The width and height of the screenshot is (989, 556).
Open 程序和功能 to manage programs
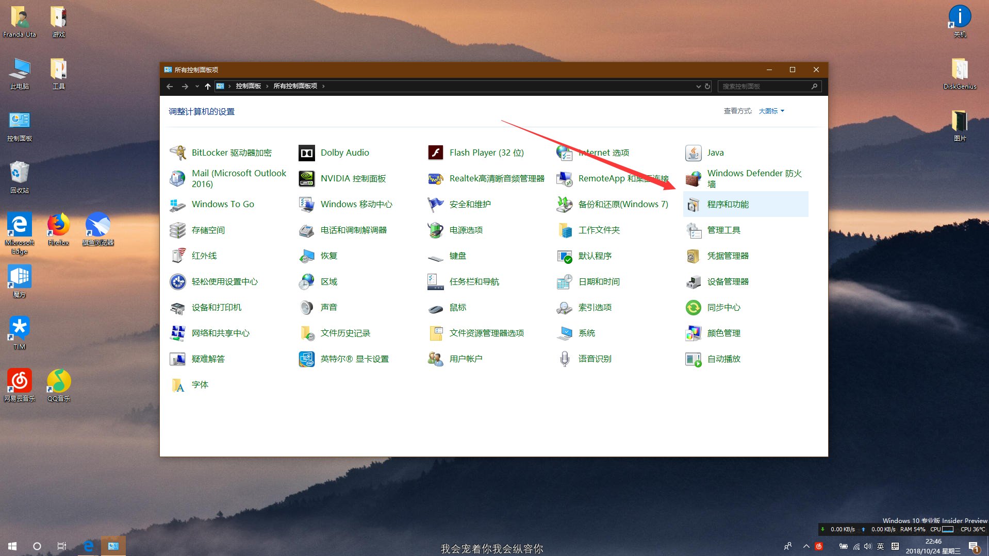pos(728,204)
